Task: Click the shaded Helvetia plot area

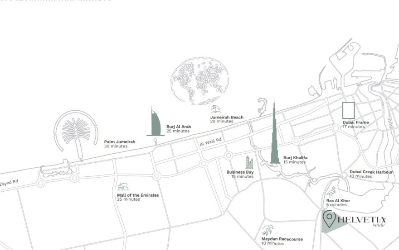Action: pyautogui.click(x=336, y=227)
